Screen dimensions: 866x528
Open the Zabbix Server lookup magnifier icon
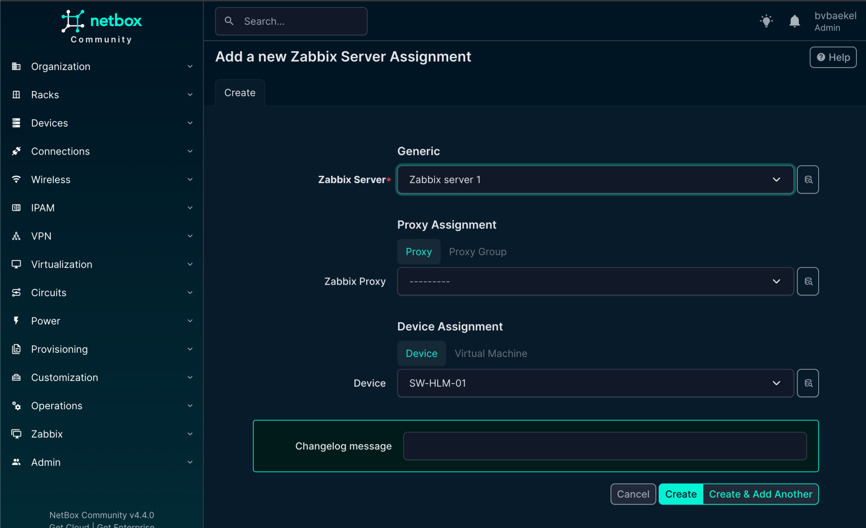808,179
